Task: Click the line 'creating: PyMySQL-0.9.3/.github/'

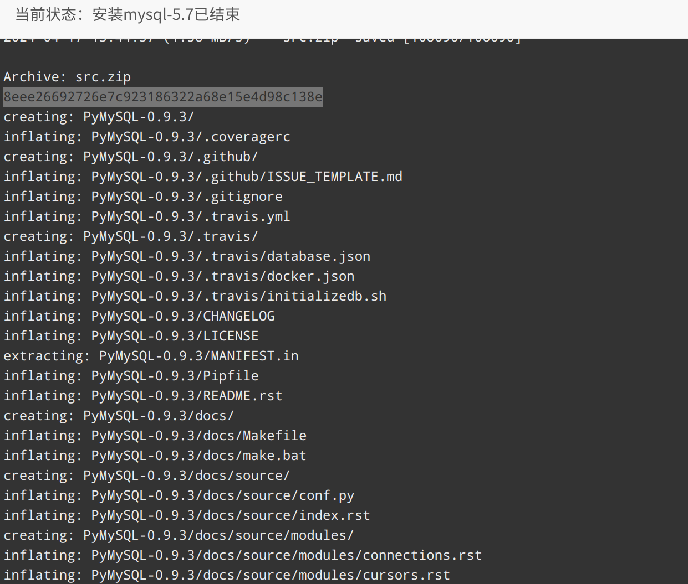Action: coord(131,157)
